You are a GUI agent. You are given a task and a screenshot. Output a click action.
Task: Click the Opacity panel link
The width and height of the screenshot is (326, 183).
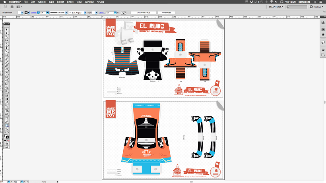[x=102, y=13]
